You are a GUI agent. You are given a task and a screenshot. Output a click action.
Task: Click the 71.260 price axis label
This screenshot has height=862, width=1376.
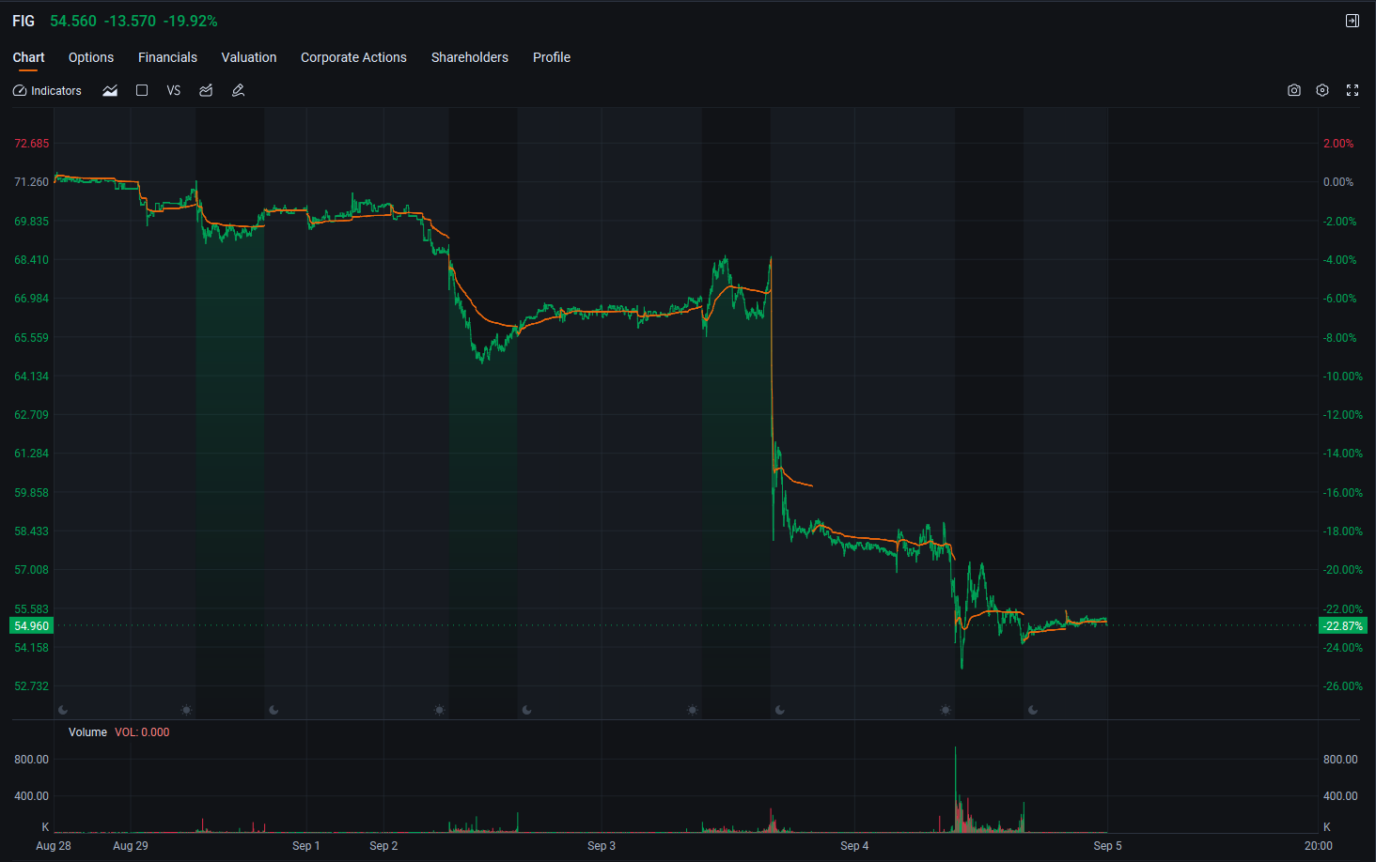31,182
